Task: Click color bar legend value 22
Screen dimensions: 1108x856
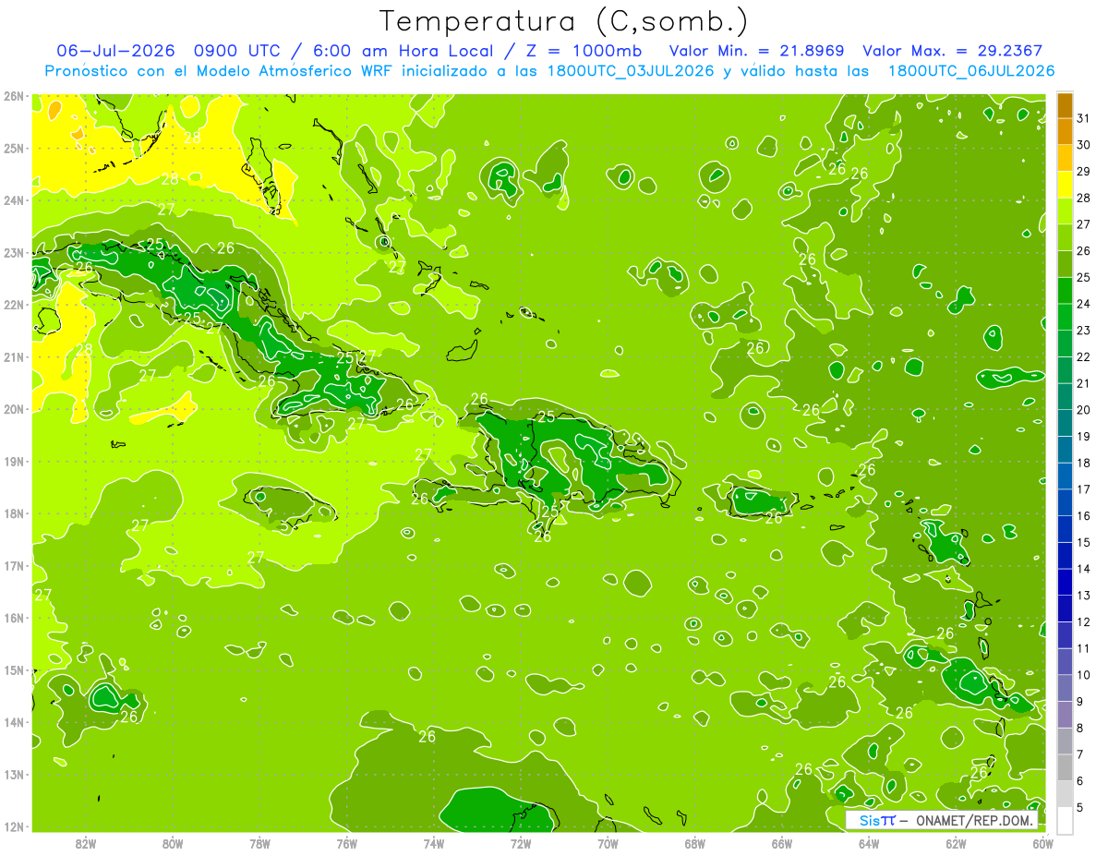Action: 1084,357
